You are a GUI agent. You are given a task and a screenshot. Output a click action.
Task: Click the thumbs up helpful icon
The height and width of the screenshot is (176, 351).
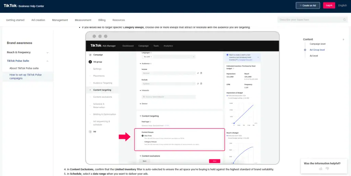[x=320, y=168]
